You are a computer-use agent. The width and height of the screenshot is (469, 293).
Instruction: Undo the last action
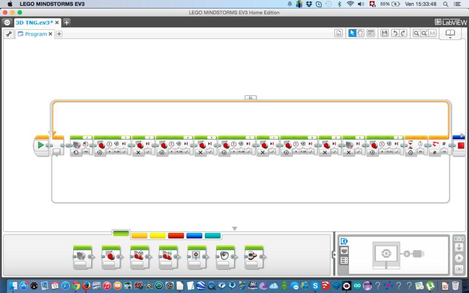(395, 33)
